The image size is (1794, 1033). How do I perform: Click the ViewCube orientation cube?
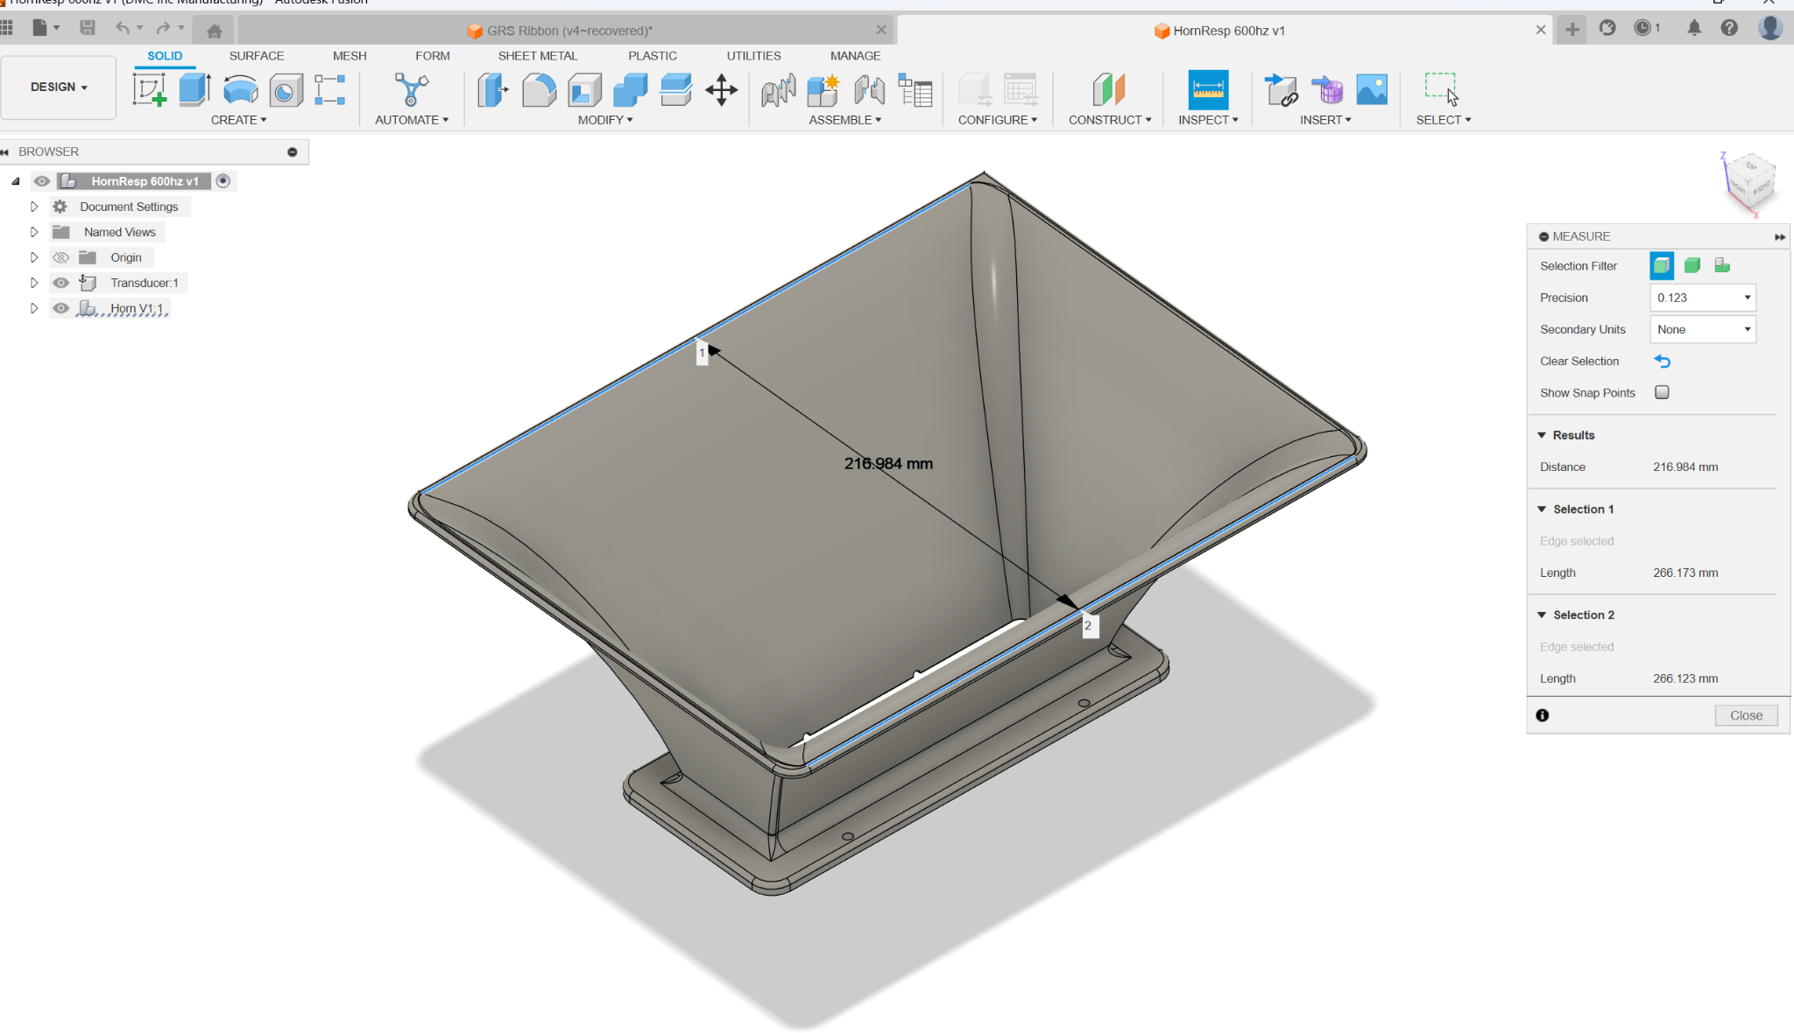point(1750,181)
